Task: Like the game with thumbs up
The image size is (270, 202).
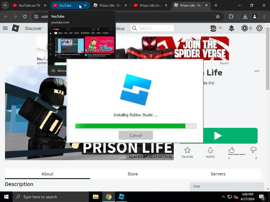Action: pos(232,150)
